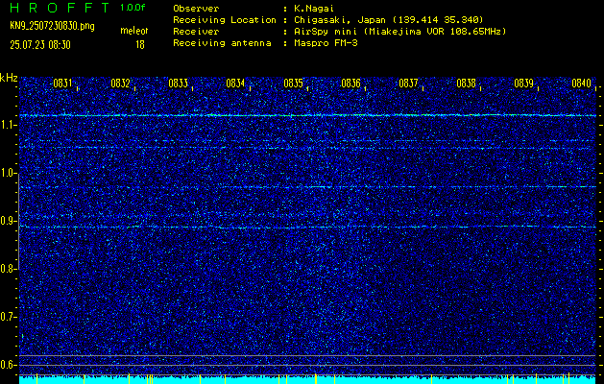Click the Receiving Location label

(225, 20)
